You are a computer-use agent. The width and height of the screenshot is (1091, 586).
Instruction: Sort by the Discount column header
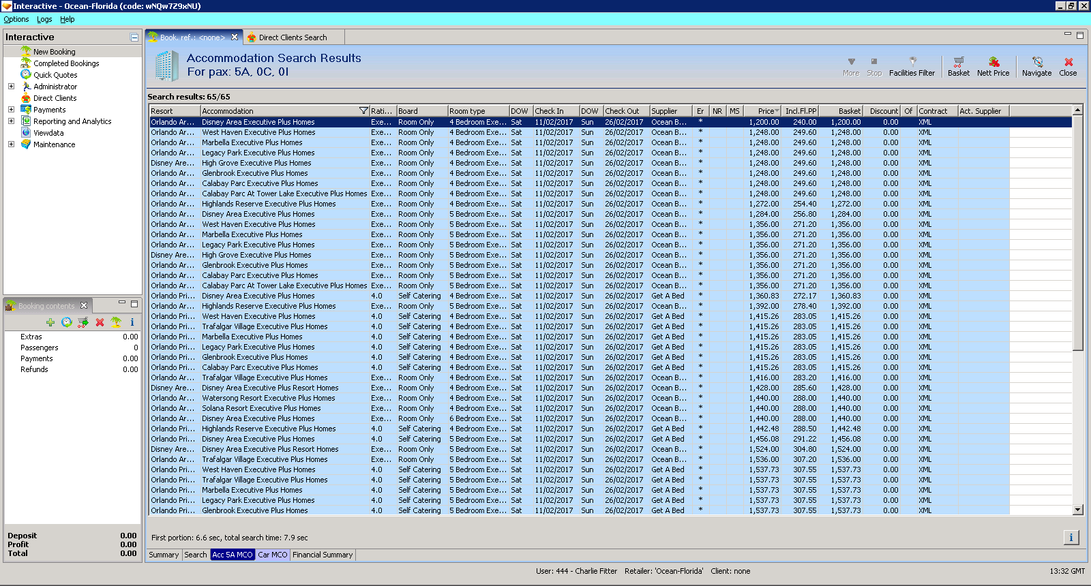click(x=884, y=111)
